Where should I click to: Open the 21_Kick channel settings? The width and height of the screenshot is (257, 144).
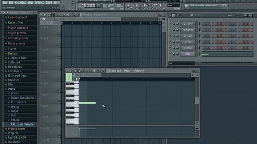point(188,24)
